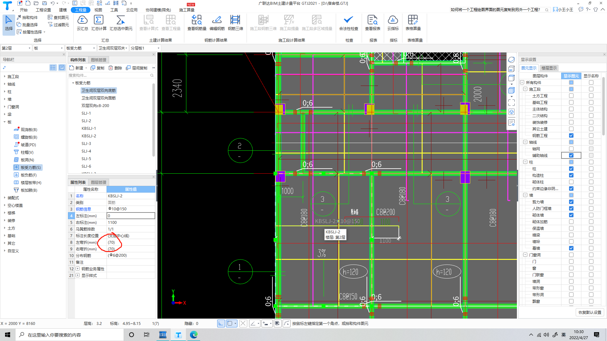
Task: Open Microsoft Edge from taskbar
Action: coord(193,335)
